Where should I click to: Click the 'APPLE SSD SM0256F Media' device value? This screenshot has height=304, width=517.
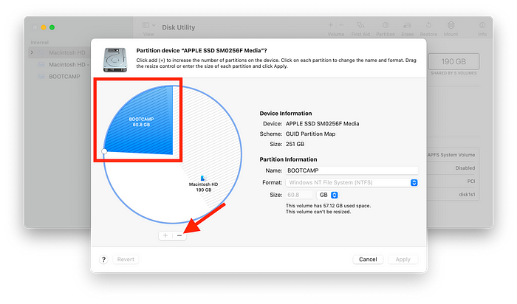[322, 123]
